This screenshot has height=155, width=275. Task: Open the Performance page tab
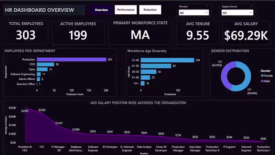[126, 10]
